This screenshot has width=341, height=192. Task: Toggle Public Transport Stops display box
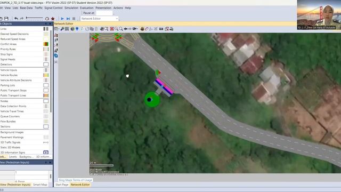pyautogui.click(x=46, y=90)
